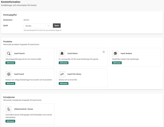164x127 pixels.
Task: Click the Inyett File Library arrows icon
Action: pos(62,74)
